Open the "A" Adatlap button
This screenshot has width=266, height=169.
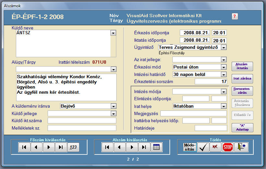[x=242, y=128]
